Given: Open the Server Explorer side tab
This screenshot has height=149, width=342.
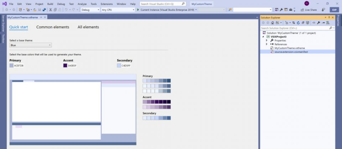Looking at the screenshot, I should [x=3, y=23].
